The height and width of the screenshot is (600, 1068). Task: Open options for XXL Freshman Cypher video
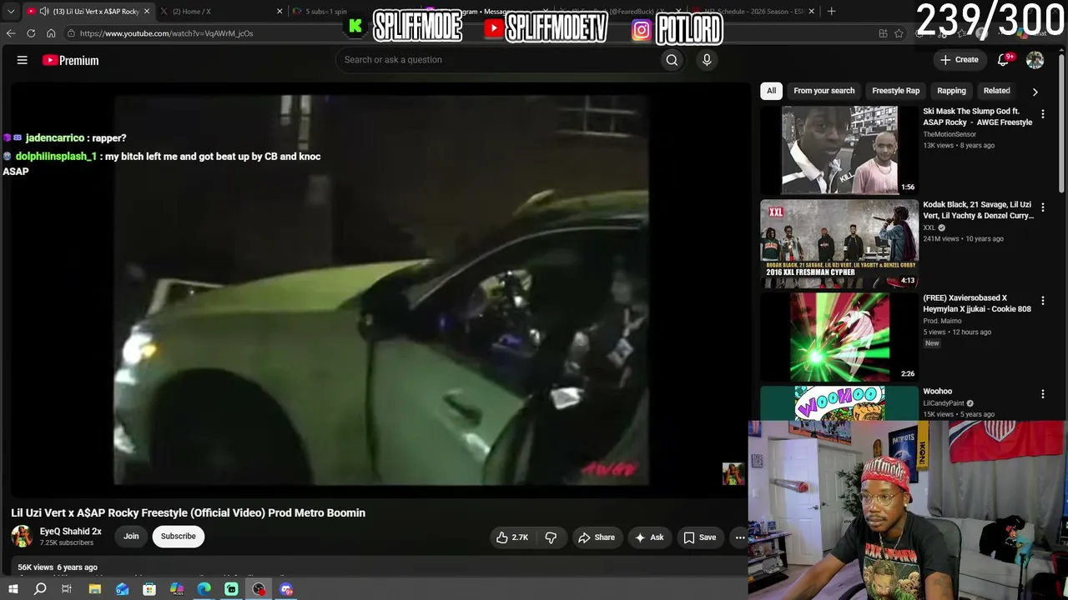click(1042, 207)
